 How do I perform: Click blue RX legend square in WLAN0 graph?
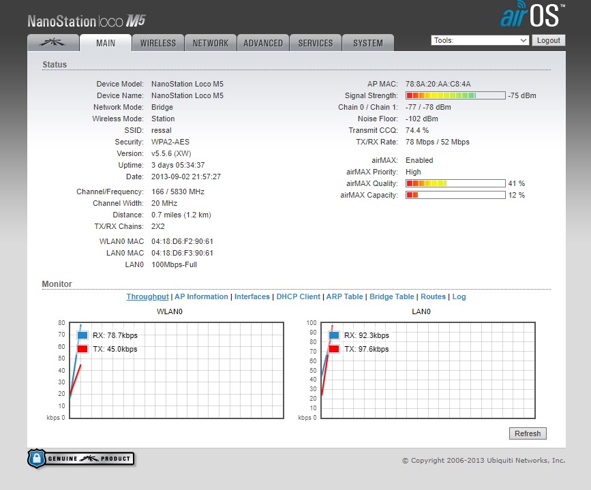(82, 335)
